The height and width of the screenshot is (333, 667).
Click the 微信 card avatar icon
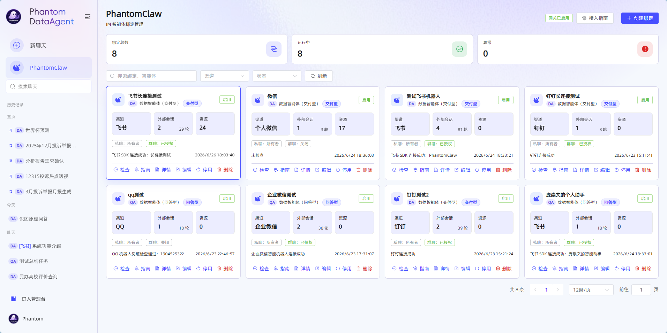[258, 100]
